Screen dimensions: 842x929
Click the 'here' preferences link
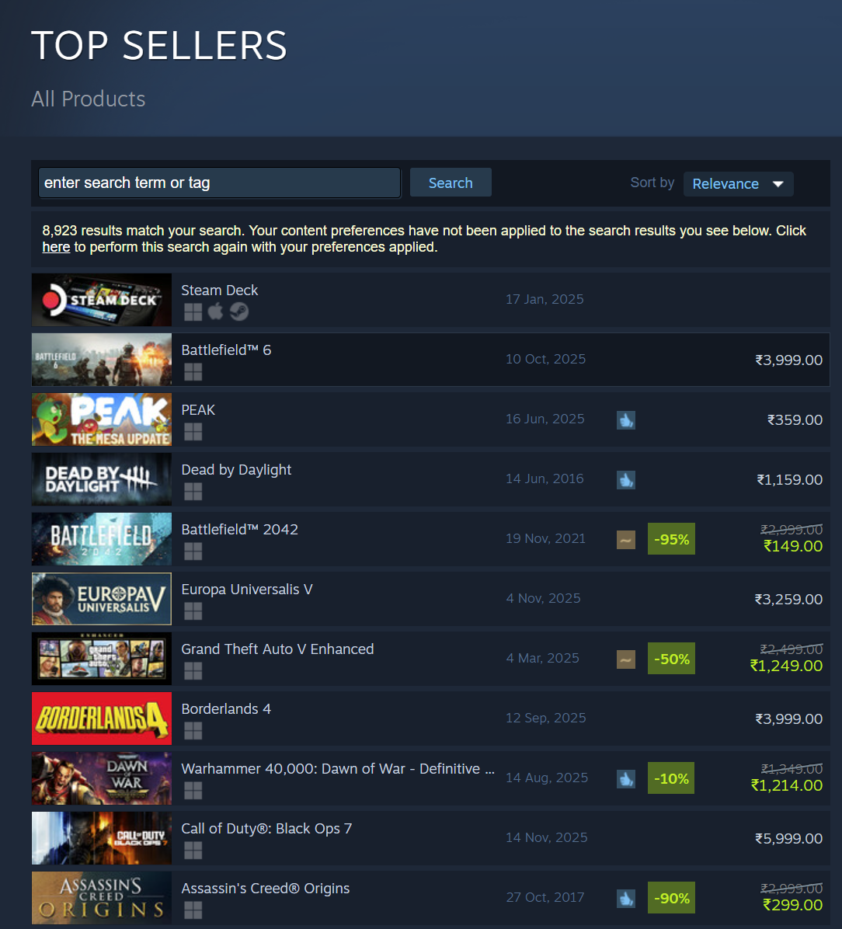(56, 247)
